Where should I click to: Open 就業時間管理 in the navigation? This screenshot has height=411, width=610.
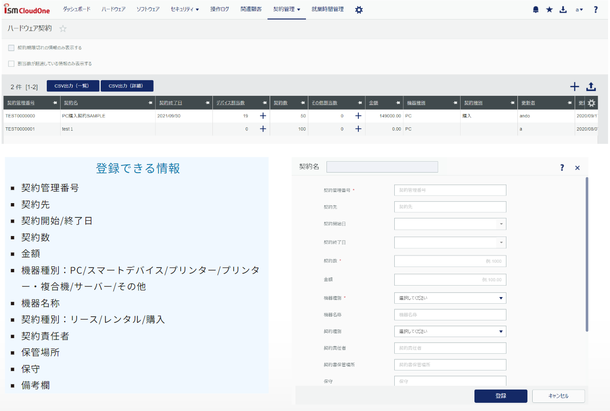click(327, 10)
